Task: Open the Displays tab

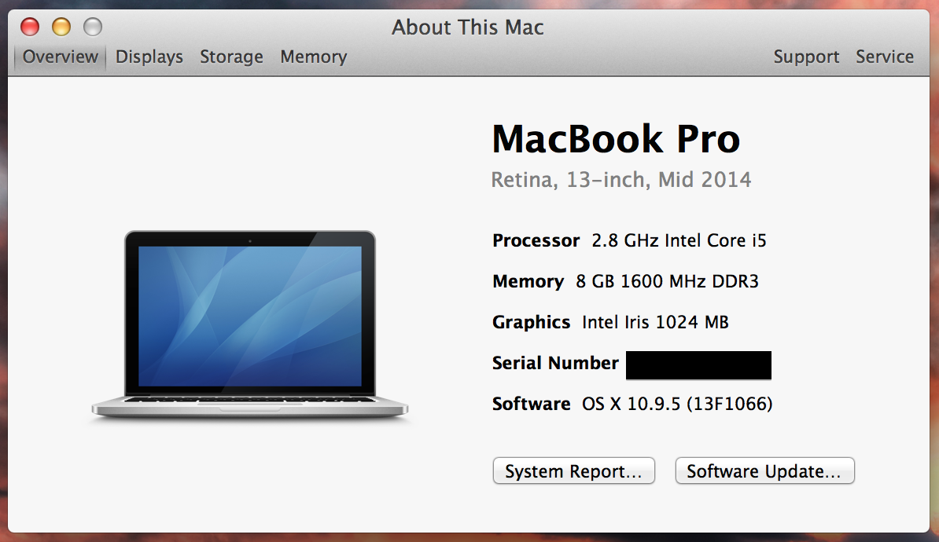Action: [x=149, y=57]
